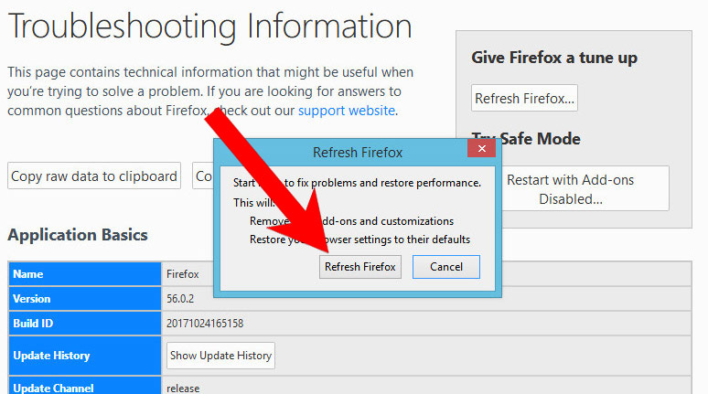The height and width of the screenshot is (394, 708).
Task: Click the Give Firefox a tune up heading
Action: (554, 58)
